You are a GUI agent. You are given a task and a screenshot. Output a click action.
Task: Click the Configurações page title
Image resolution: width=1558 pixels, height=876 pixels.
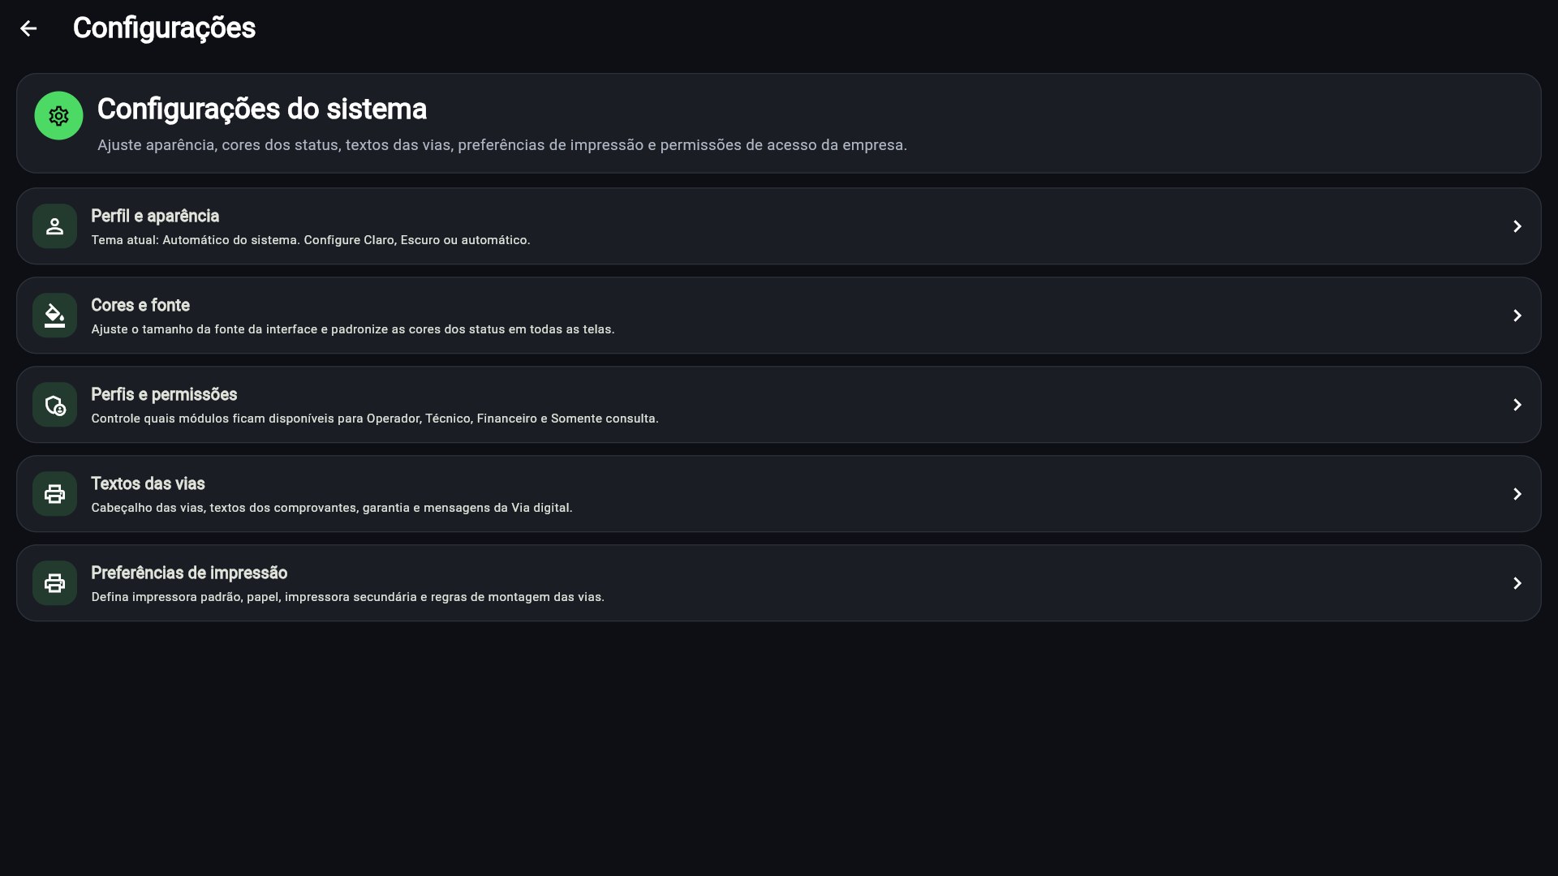tap(164, 28)
